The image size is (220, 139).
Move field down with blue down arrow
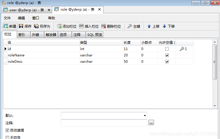pos(169,26)
